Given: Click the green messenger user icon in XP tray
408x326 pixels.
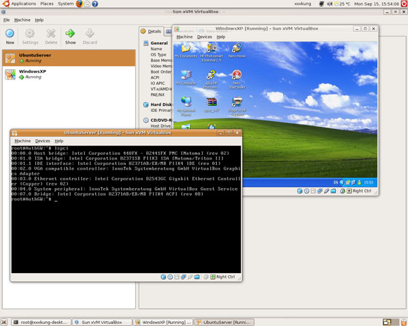Looking at the screenshot, I should [x=359, y=183].
